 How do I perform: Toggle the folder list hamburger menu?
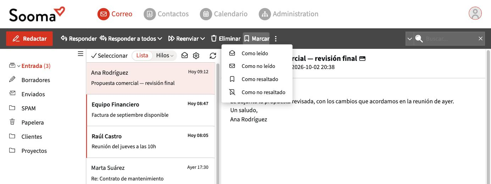[81, 54]
